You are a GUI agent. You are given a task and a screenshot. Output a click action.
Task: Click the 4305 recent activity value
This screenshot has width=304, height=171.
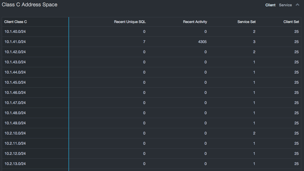point(202,42)
